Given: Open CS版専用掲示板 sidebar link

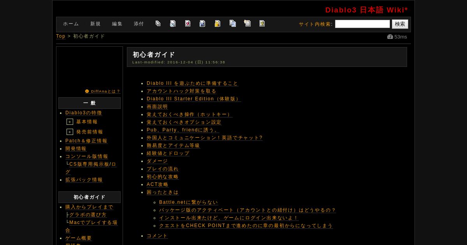Looking at the screenshot, I should [89, 164].
